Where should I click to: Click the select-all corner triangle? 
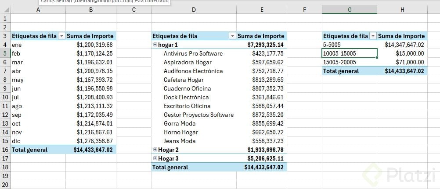[7, 10]
